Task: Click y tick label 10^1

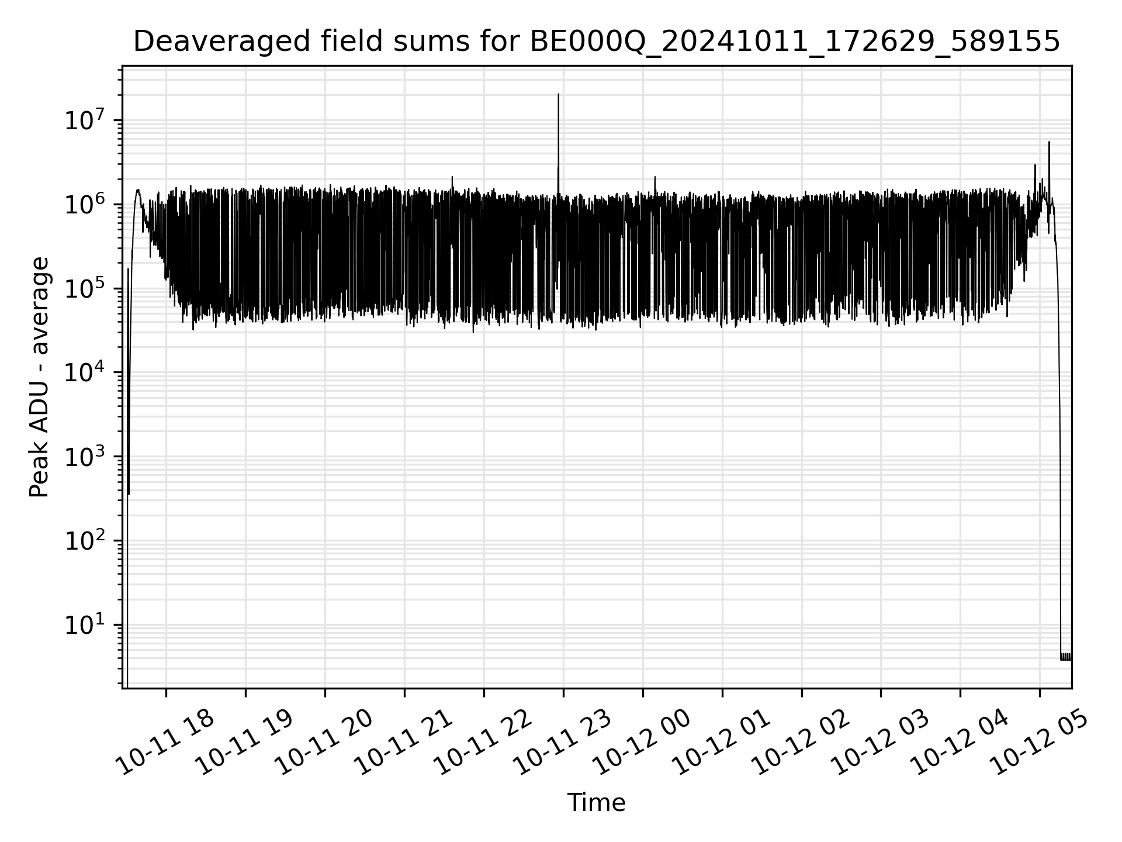Action: [85, 624]
